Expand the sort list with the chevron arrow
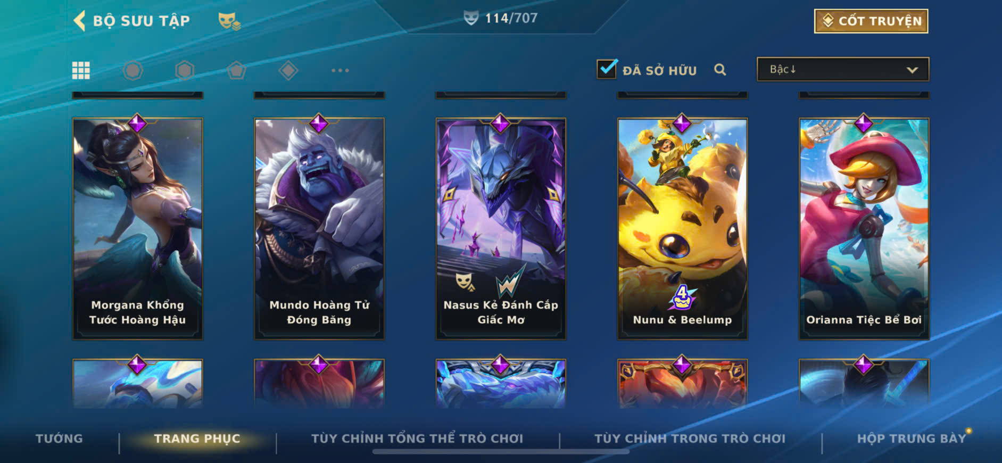 [x=912, y=70]
